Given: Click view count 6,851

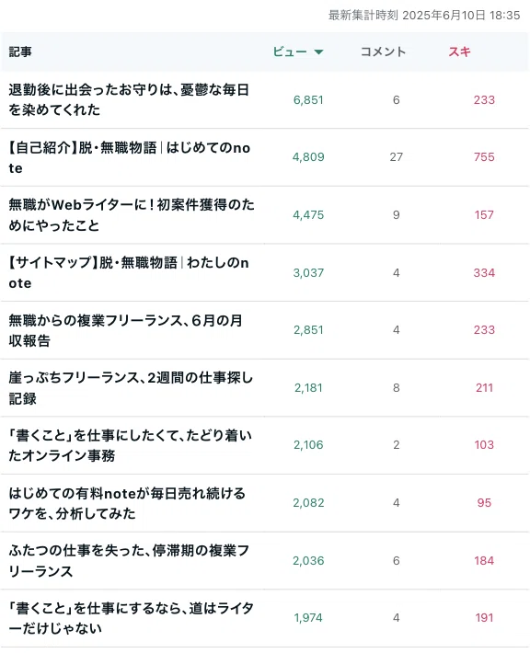Looking at the screenshot, I should click(308, 100).
